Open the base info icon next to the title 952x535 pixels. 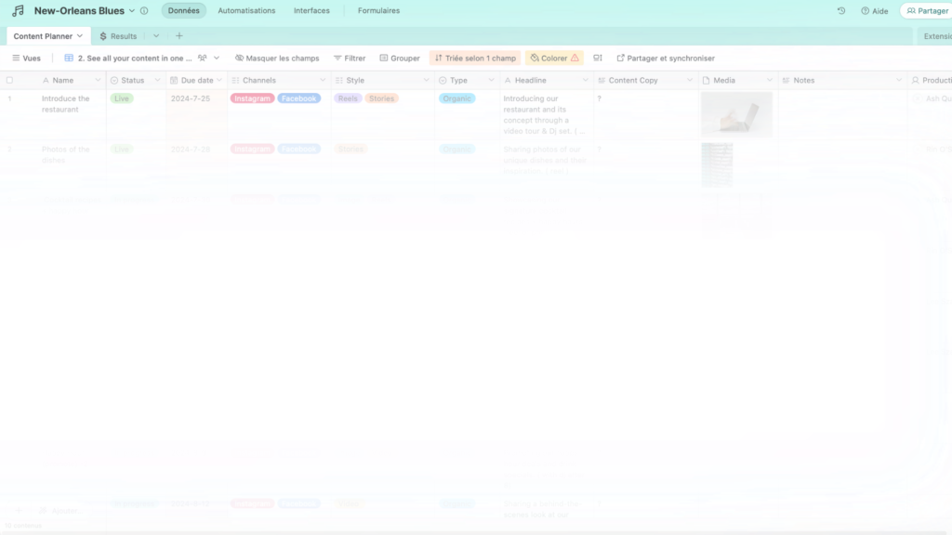(144, 11)
